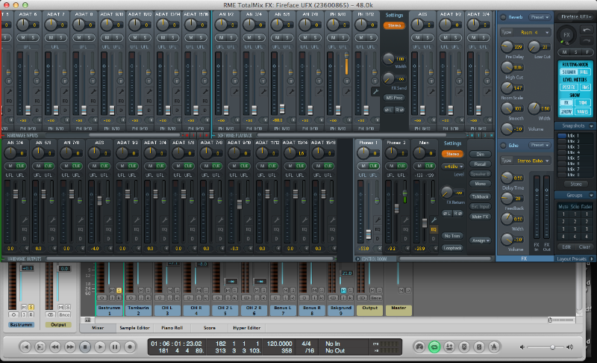Click Rewind in the Logic transport

55,347
